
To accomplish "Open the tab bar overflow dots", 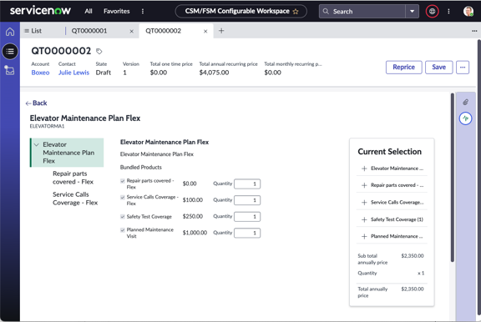I will pos(474,31).
